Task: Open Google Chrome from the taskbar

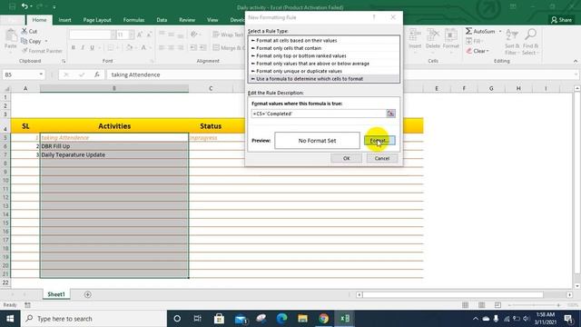Action: pos(323,319)
